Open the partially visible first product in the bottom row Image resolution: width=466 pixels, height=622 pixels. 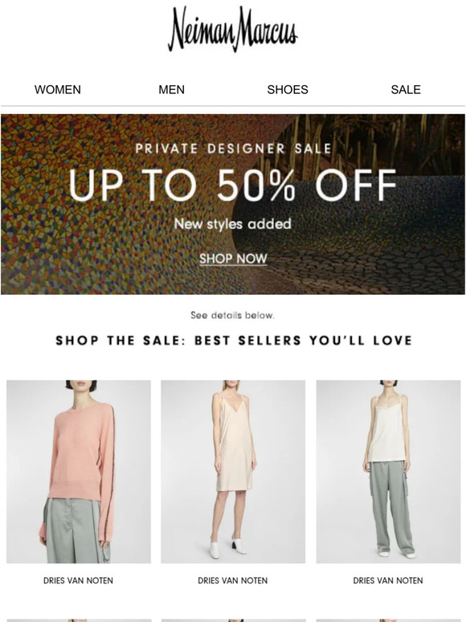tap(79, 620)
